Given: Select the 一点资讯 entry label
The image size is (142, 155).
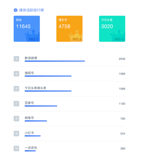Looking at the screenshot, I should click(31, 148).
